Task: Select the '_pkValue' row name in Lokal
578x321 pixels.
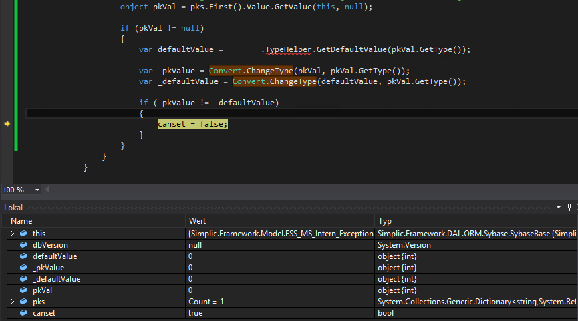Action: [x=48, y=268]
